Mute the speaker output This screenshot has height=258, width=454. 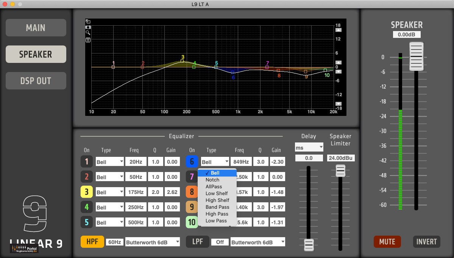[387, 242]
